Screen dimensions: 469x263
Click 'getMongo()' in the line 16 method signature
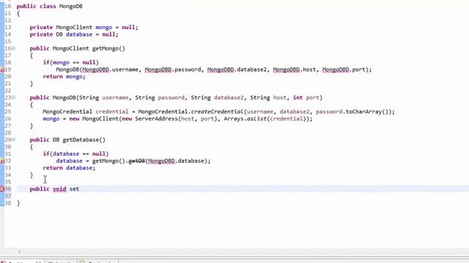coord(108,48)
